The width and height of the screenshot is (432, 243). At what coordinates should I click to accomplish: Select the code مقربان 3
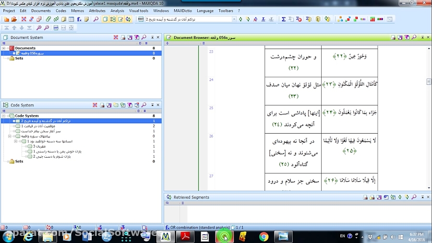point(39,146)
